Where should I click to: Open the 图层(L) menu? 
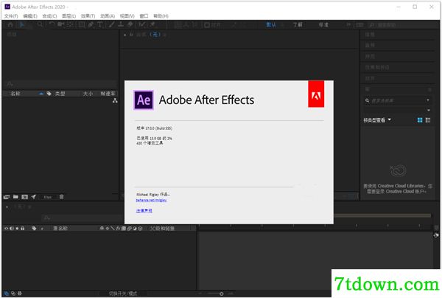click(x=69, y=16)
